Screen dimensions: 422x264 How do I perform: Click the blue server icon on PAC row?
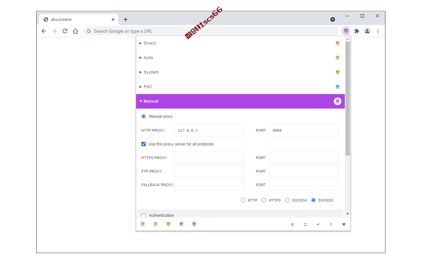(338, 87)
